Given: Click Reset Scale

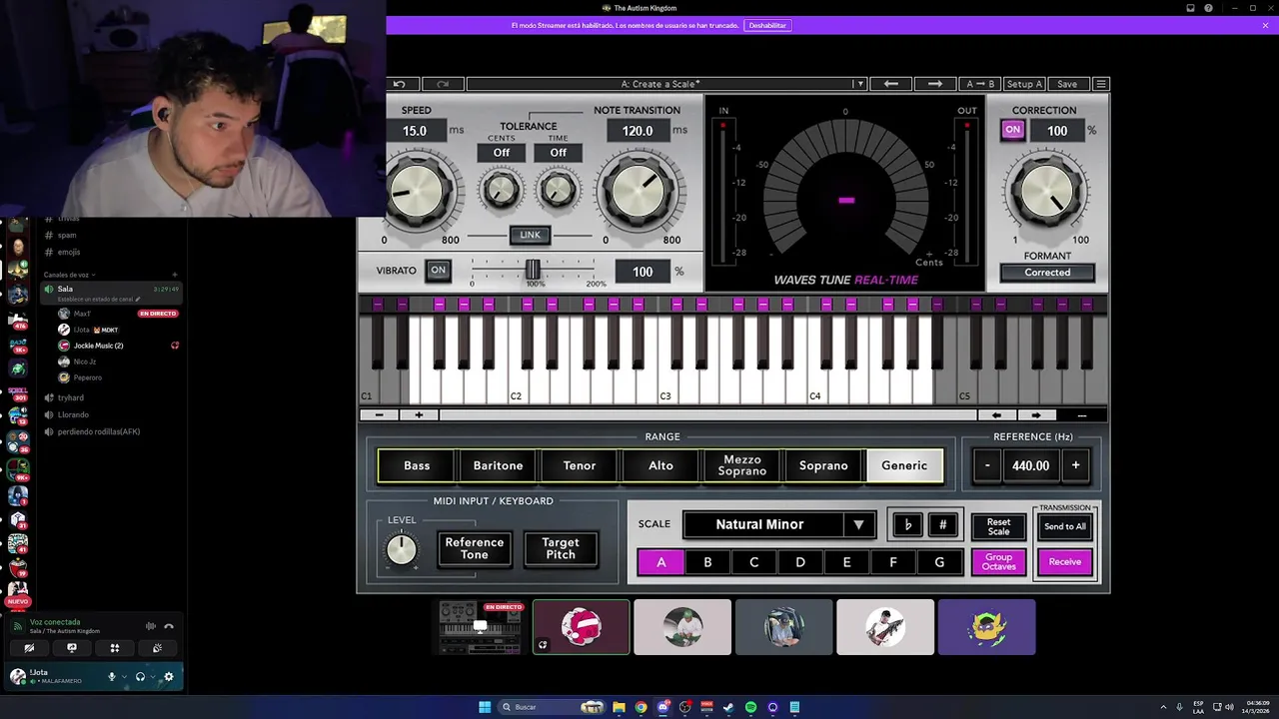Looking at the screenshot, I should [998, 526].
